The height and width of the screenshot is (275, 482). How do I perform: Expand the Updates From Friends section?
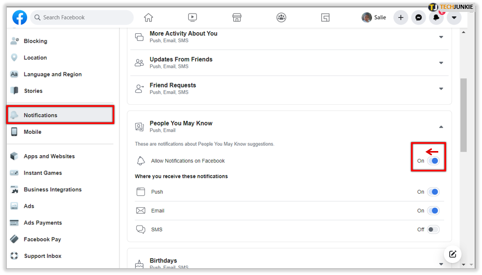pyautogui.click(x=441, y=63)
